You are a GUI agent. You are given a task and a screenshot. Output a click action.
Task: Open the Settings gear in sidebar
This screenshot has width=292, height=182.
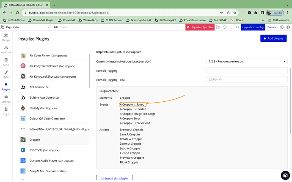(6, 99)
